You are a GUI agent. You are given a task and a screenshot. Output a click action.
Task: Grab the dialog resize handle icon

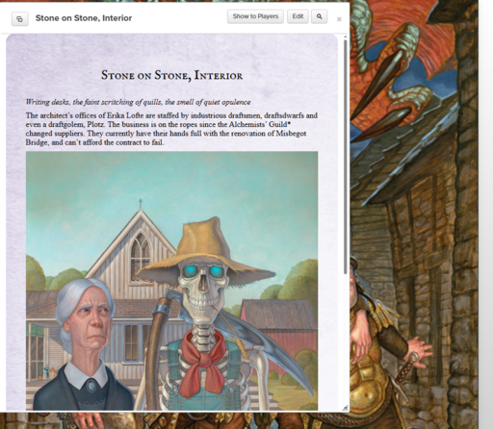345,408
